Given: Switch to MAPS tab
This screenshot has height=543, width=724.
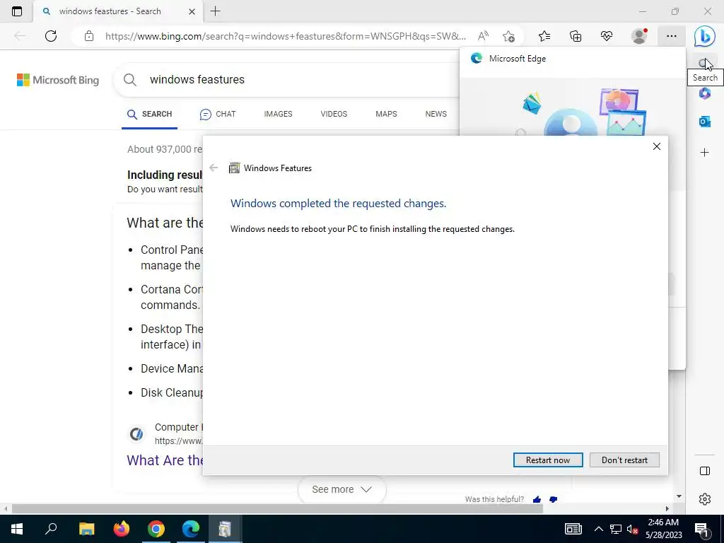Looking at the screenshot, I should coord(386,114).
